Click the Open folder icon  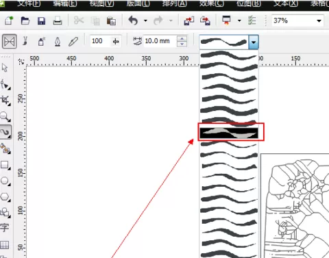(x=25, y=21)
